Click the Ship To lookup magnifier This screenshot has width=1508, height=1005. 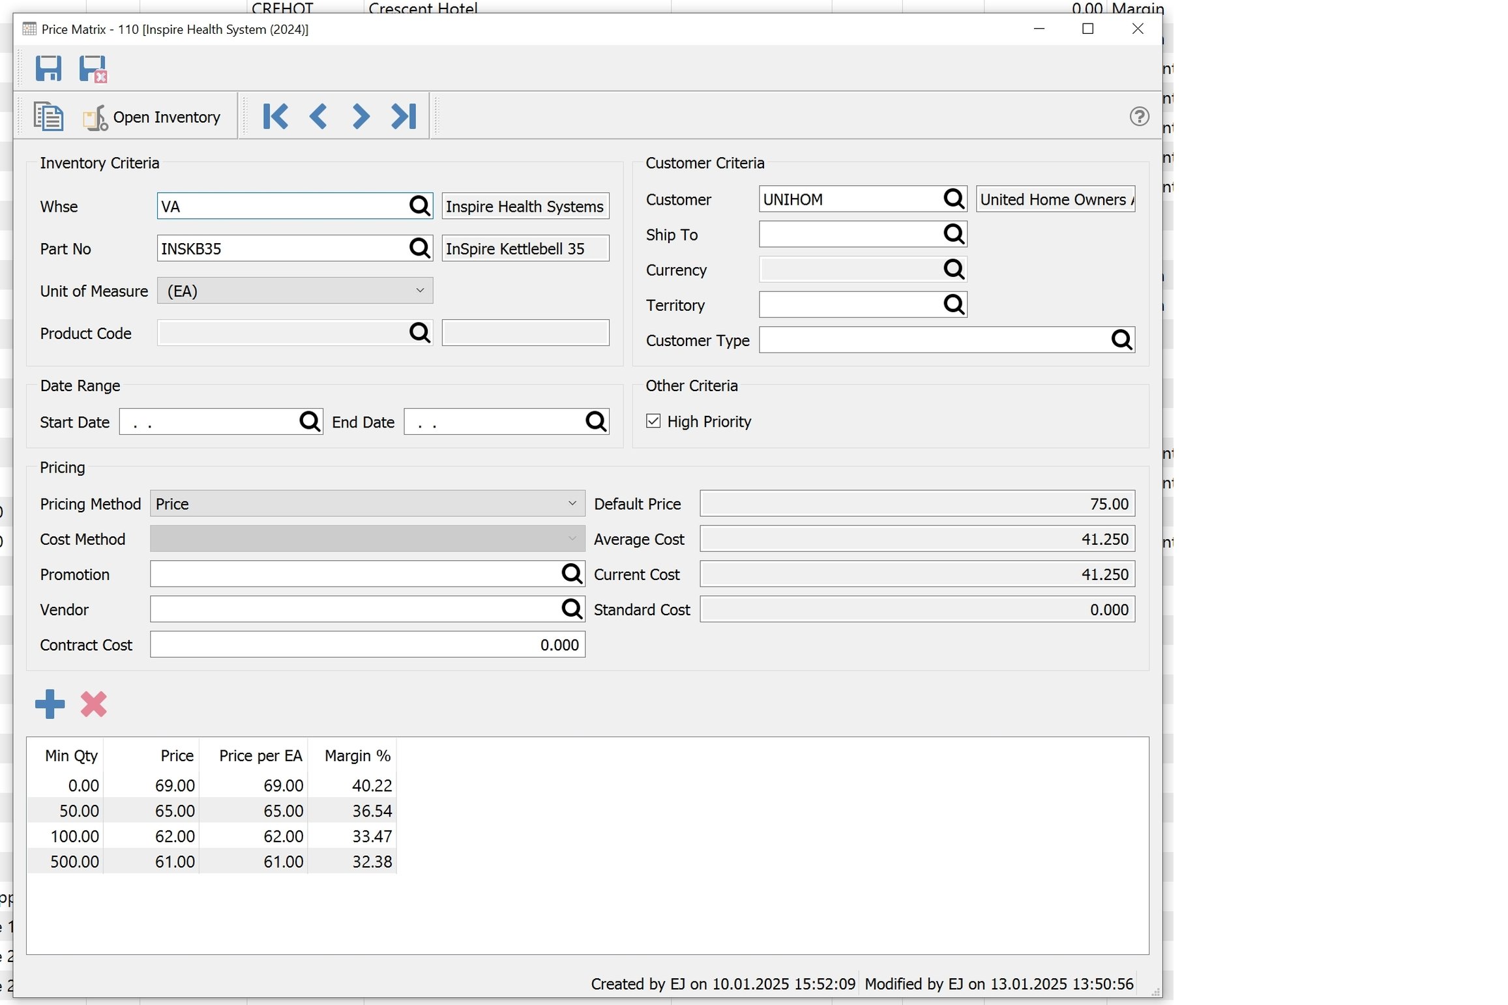(x=954, y=234)
